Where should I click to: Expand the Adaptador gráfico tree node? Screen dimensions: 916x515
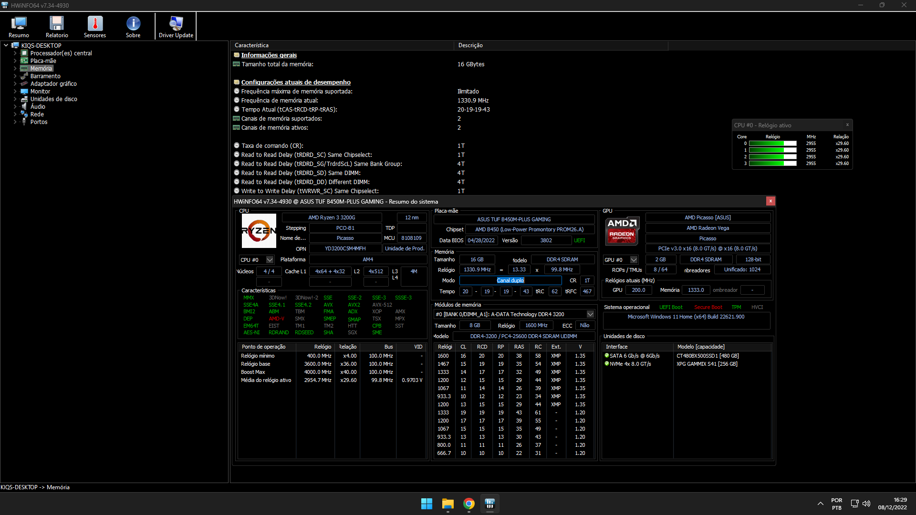point(15,83)
